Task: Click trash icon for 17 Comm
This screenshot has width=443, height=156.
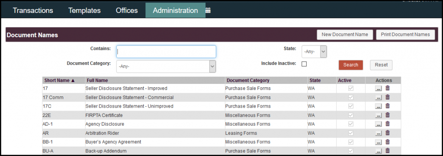Action: (388, 97)
